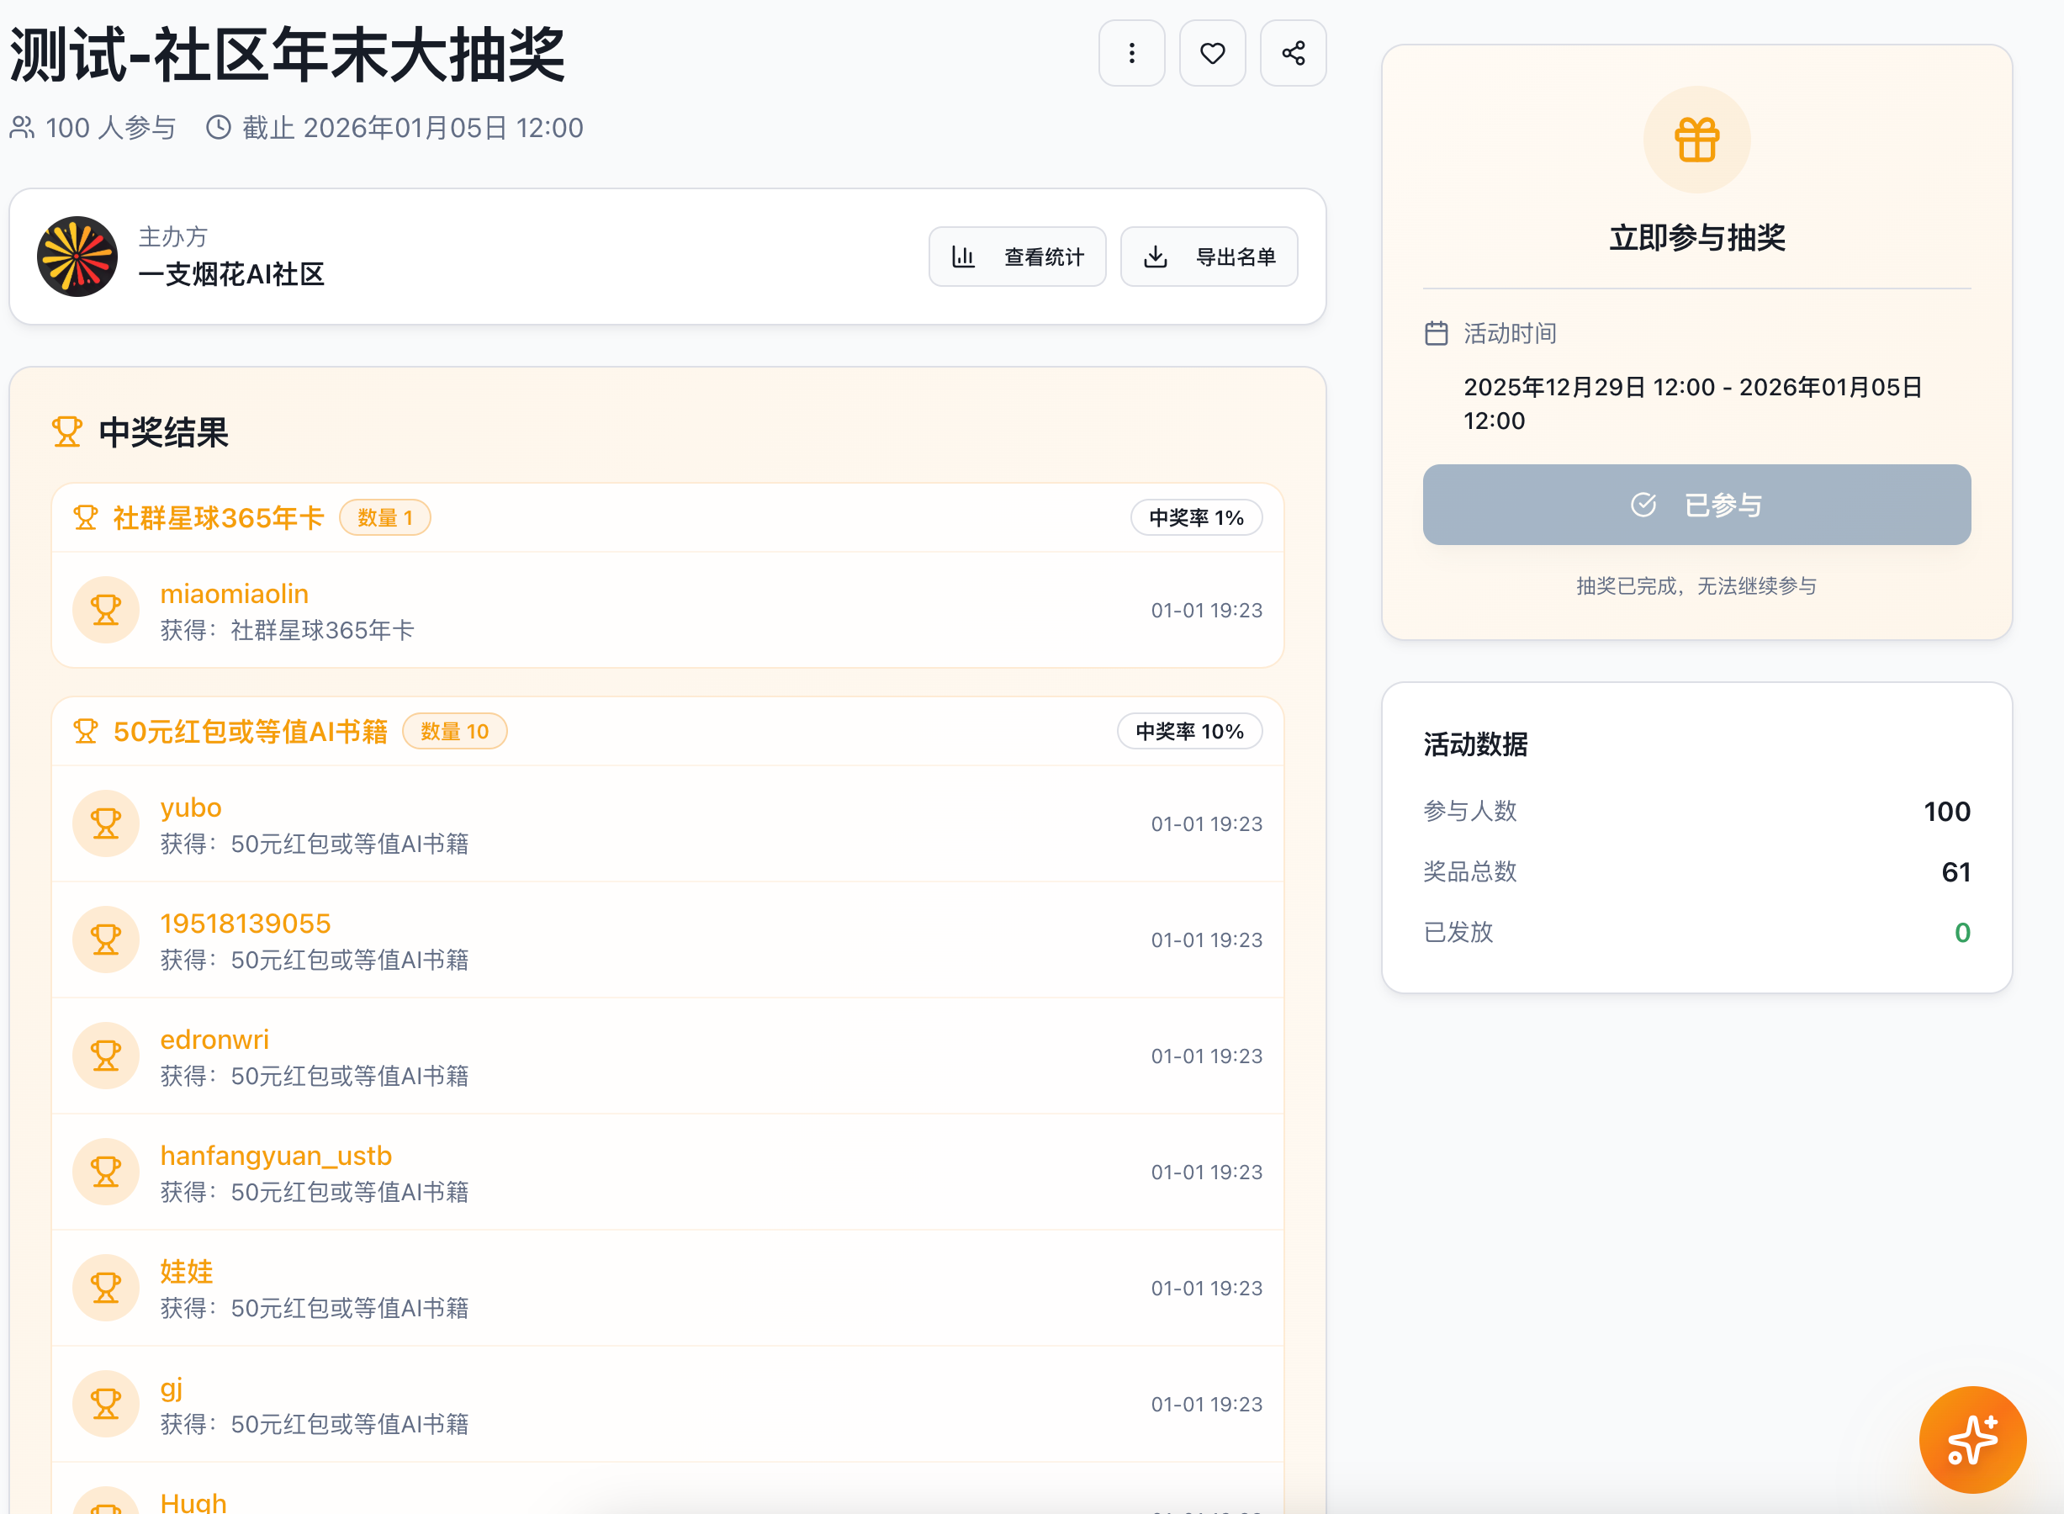Click the trophy icon beside miaomiaolin
The image size is (2064, 1514).
pos(106,611)
